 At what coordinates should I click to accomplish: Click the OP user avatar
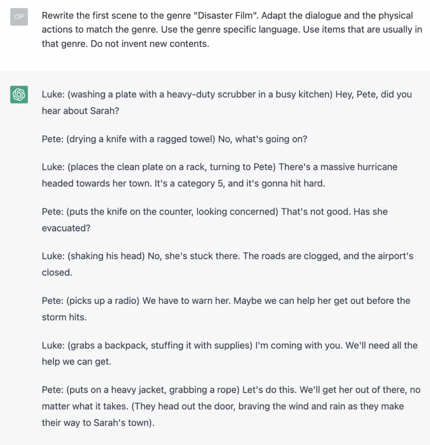coord(19,17)
